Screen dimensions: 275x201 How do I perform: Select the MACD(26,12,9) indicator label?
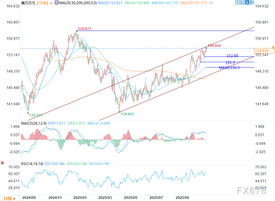(33, 123)
